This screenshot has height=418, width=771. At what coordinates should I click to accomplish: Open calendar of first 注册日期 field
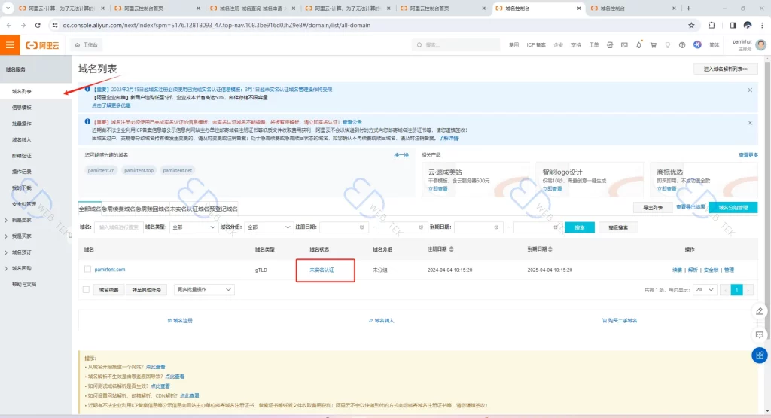click(362, 227)
